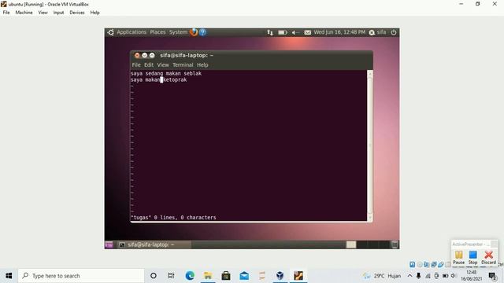Screen dimensions: 504x283
Task: Open Windows Task View
Action: pos(171,276)
